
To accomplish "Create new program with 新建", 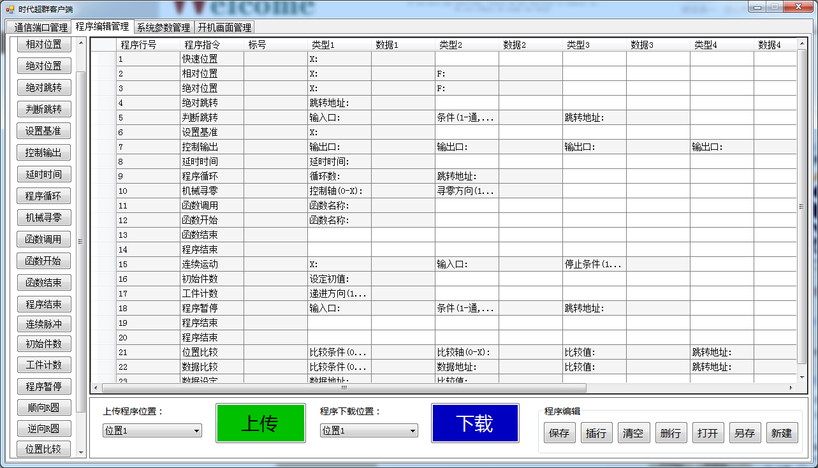I will [x=782, y=433].
